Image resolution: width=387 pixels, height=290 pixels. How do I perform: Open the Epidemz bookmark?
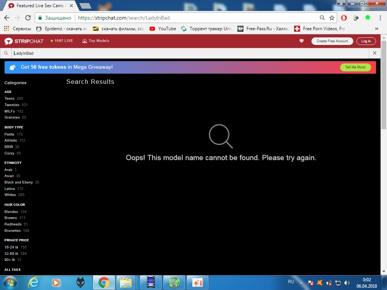[62, 29]
